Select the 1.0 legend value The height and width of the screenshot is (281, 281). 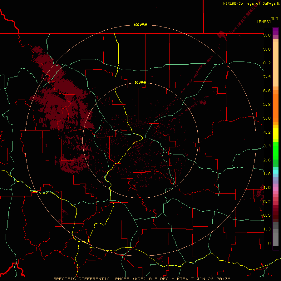coord(267,188)
